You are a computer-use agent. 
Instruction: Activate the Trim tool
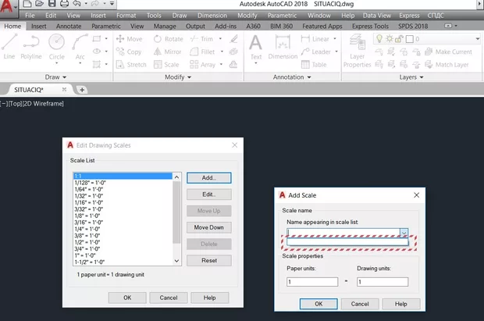[x=201, y=39]
